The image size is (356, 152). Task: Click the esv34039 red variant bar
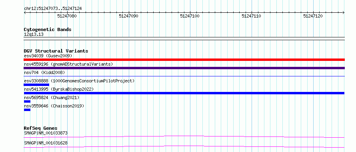pyautogui.click(x=184, y=60)
